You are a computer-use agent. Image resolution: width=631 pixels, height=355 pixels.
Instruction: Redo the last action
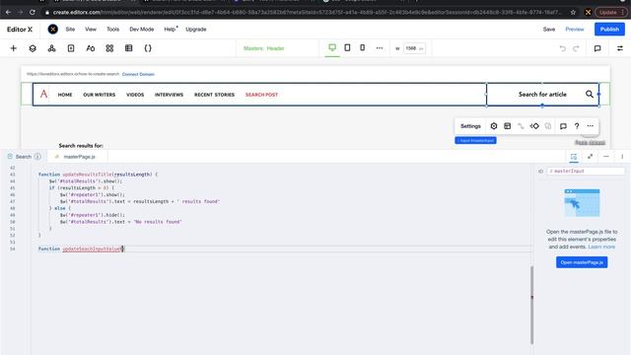pyautogui.click(x=576, y=48)
